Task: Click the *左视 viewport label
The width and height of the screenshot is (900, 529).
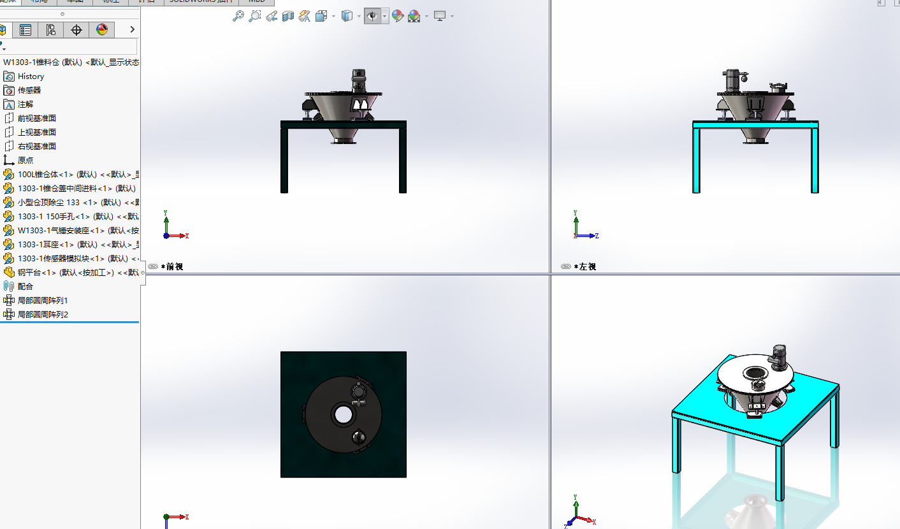Action: (584, 267)
